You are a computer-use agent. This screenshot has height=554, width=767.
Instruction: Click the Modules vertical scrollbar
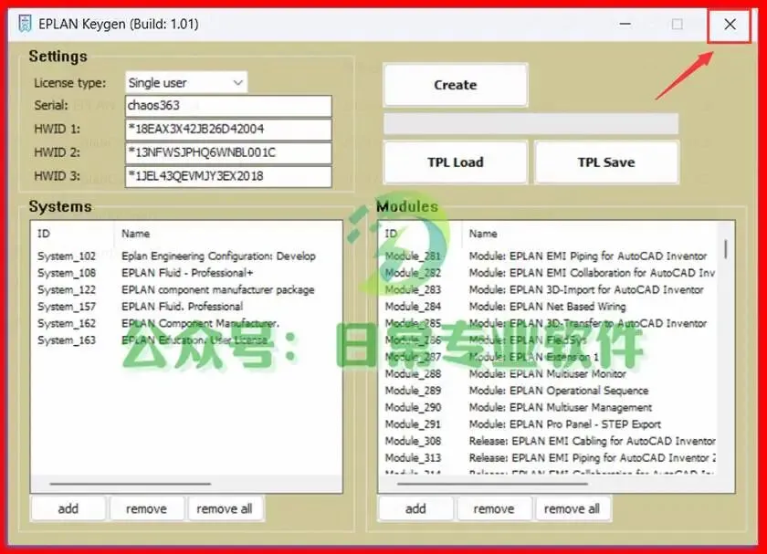click(725, 249)
